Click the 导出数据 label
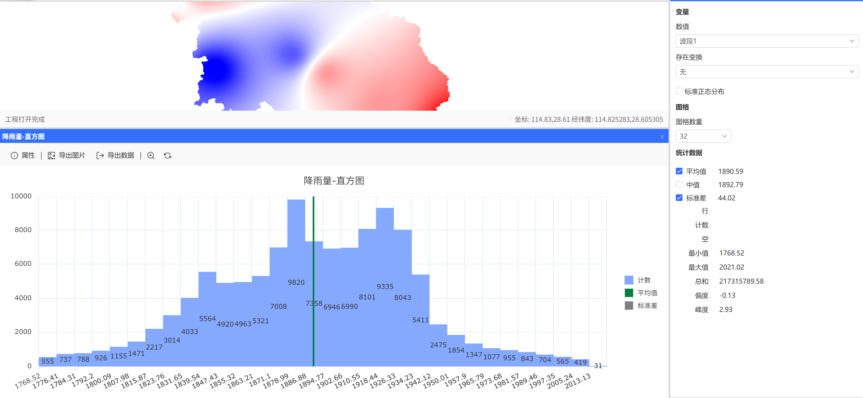The height and width of the screenshot is (398, 863). 120,155
